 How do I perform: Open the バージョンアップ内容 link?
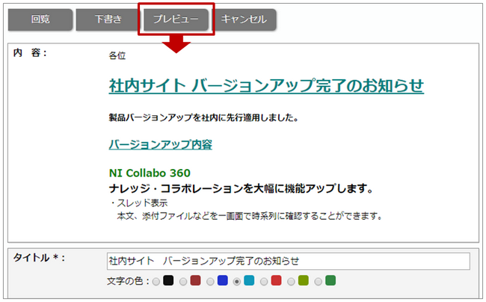click(161, 144)
